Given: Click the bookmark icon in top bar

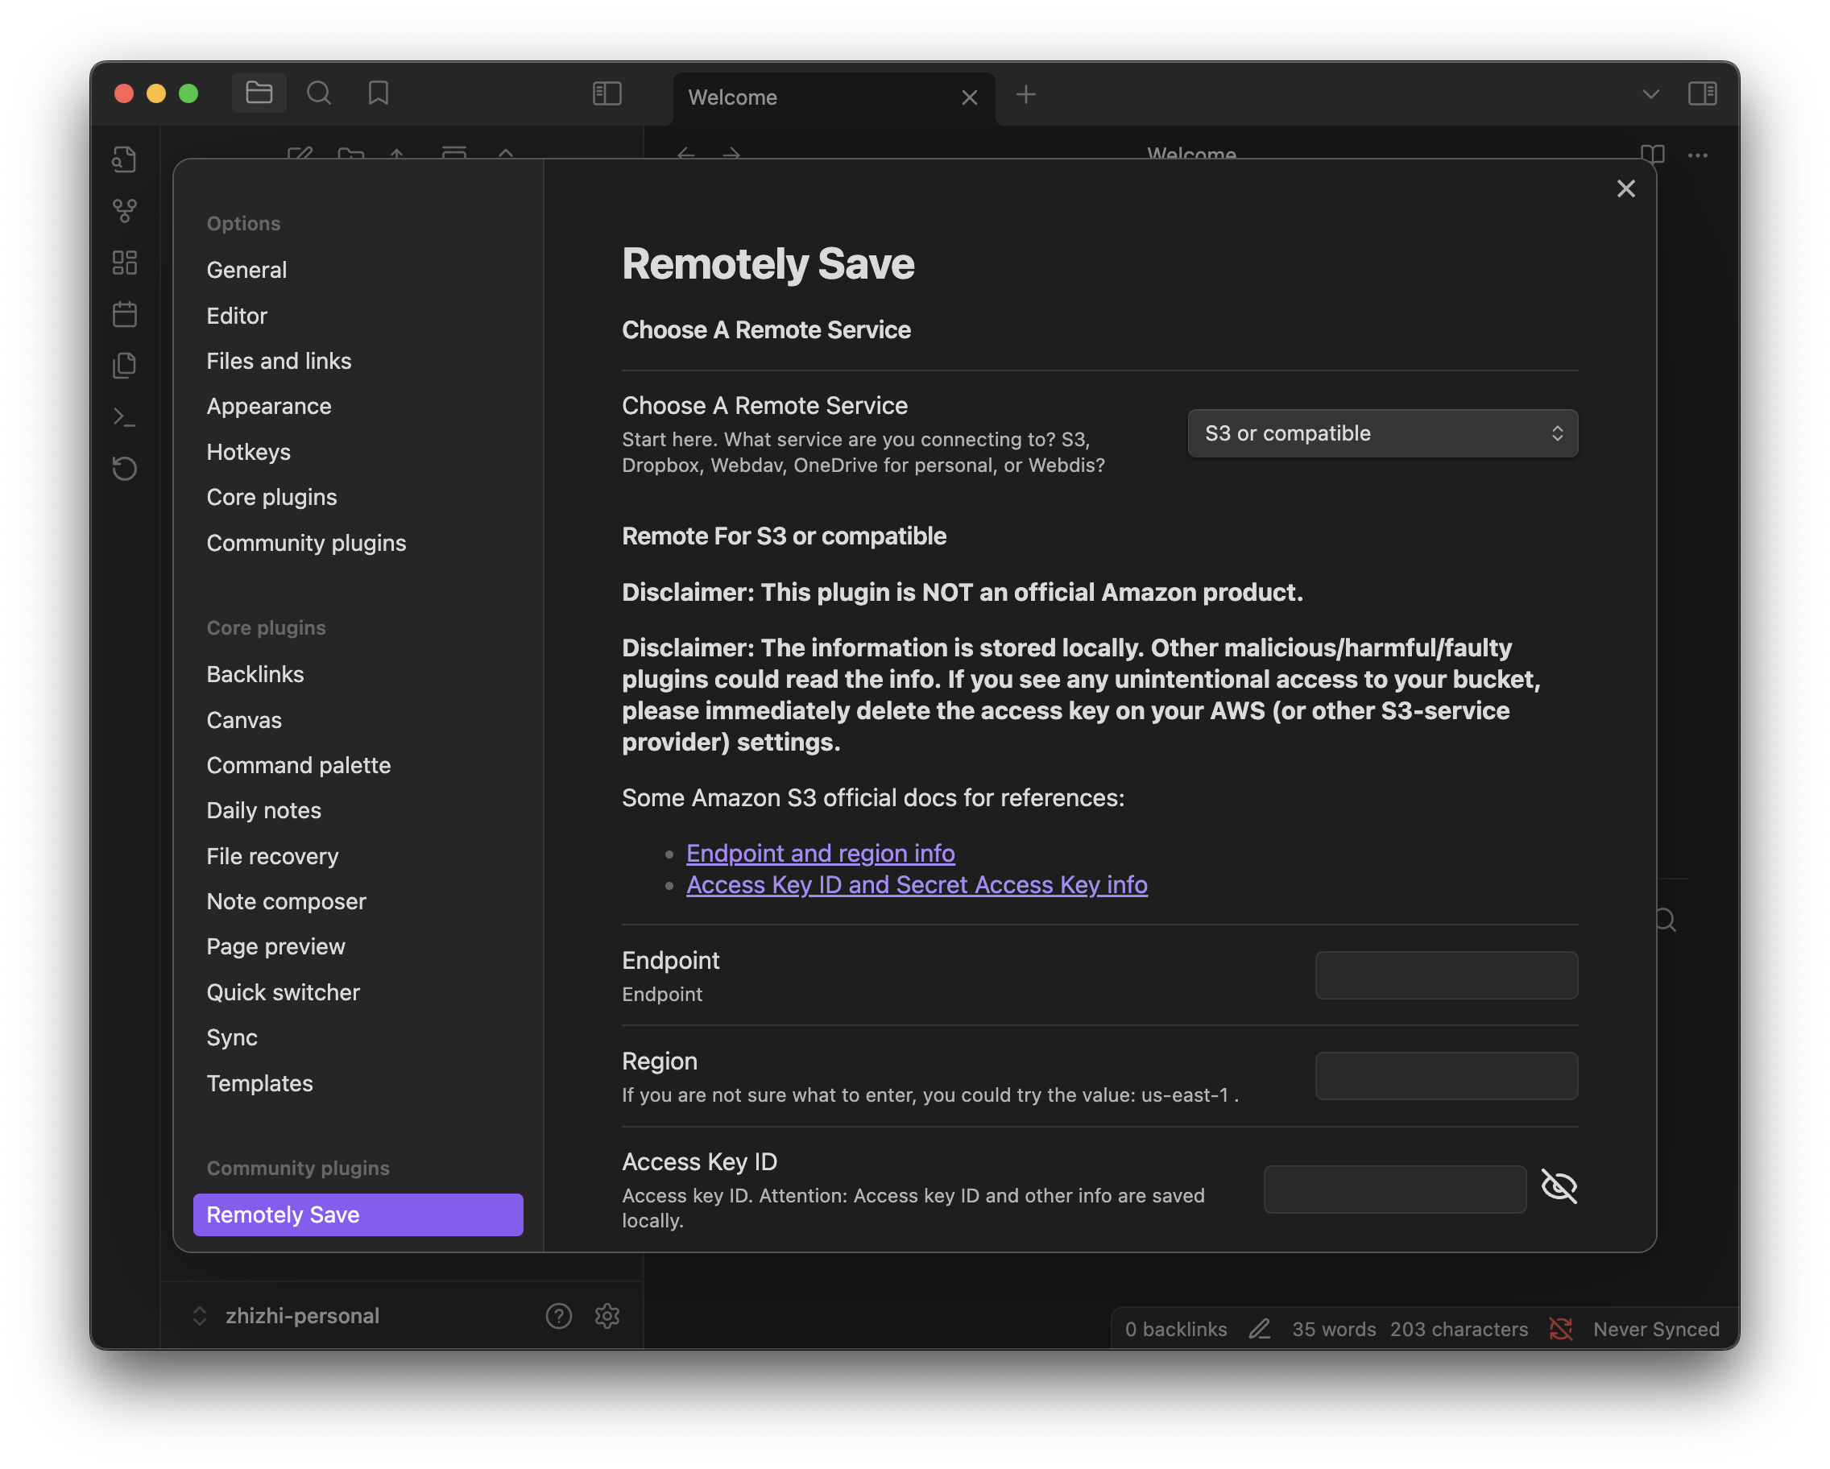Looking at the screenshot, I should (379, 93).
